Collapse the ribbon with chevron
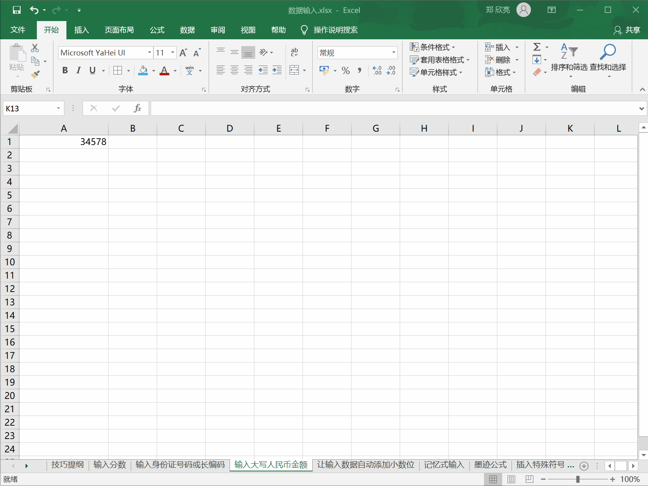The image size is (648, 486). (642, 90)
